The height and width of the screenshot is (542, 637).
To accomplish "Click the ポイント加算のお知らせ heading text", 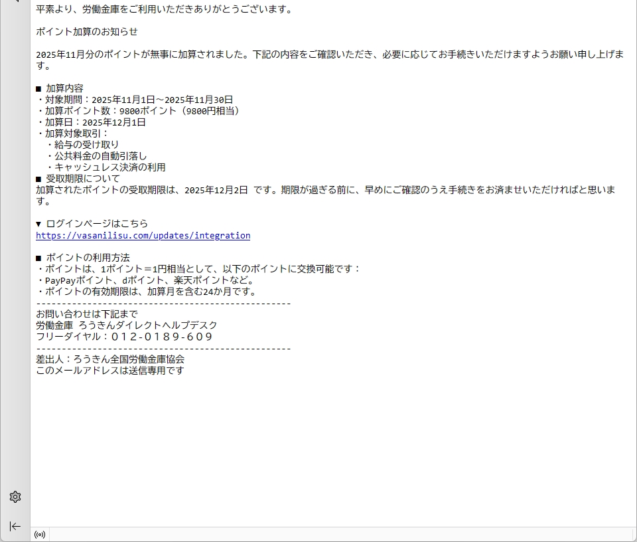I will point(87,32).
